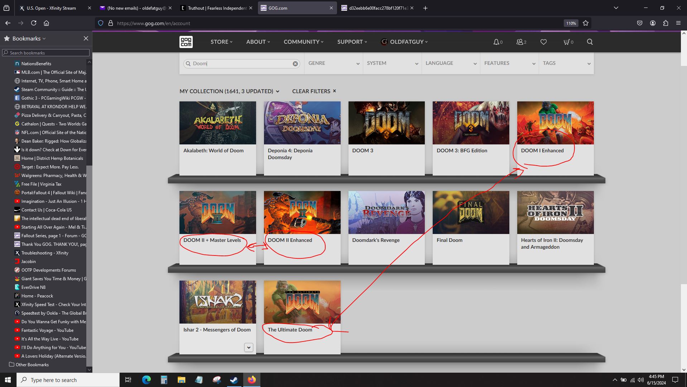
Task: Open Firefox account icon
Action: [653, 23]
